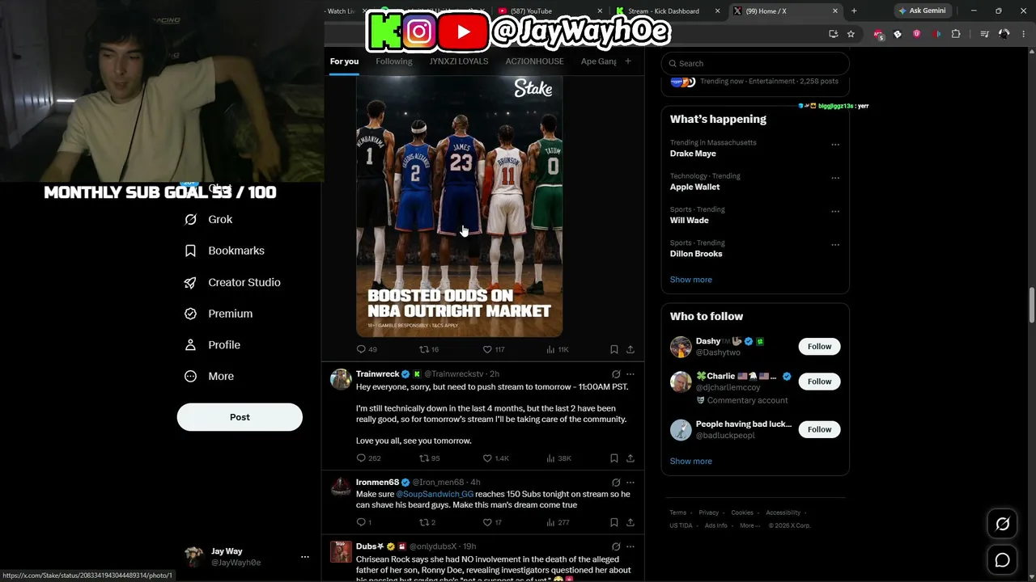Reply to Trainwreck's post (262 replies)
This screenshot has height=582, width=1036.
tap(368, 458)
